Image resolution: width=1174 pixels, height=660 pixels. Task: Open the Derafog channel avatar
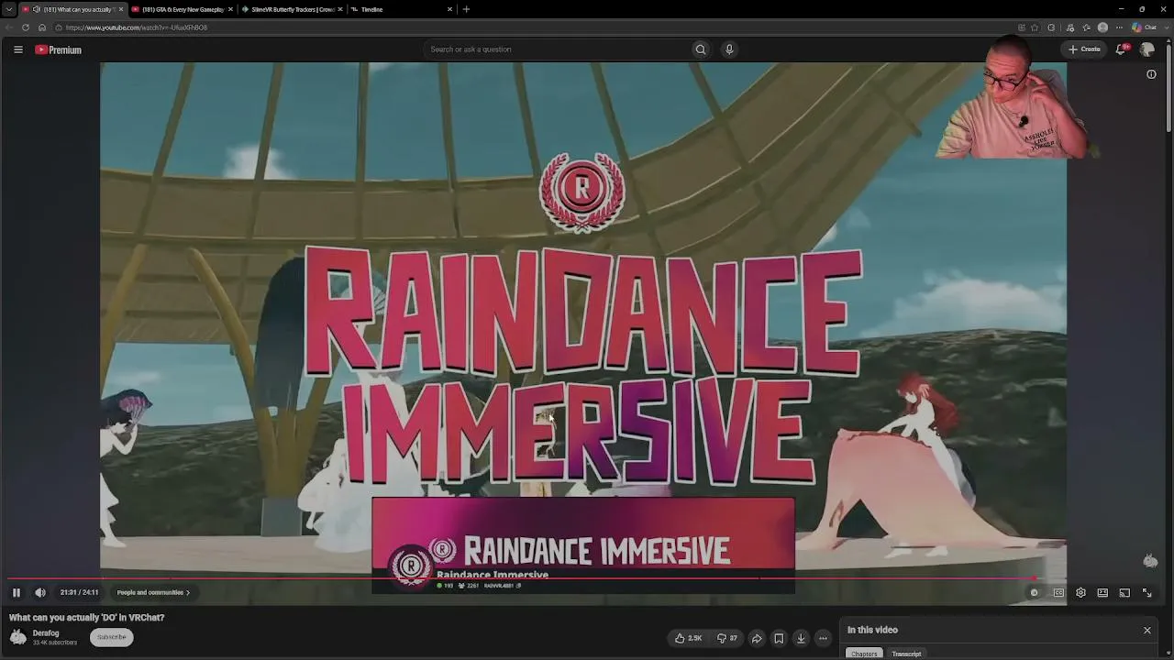click(18, 637)
